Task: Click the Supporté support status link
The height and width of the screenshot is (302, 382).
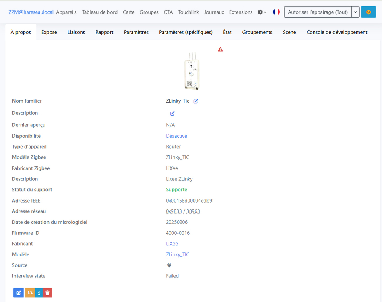Action: pyautogui.click(x=176, y=189)
